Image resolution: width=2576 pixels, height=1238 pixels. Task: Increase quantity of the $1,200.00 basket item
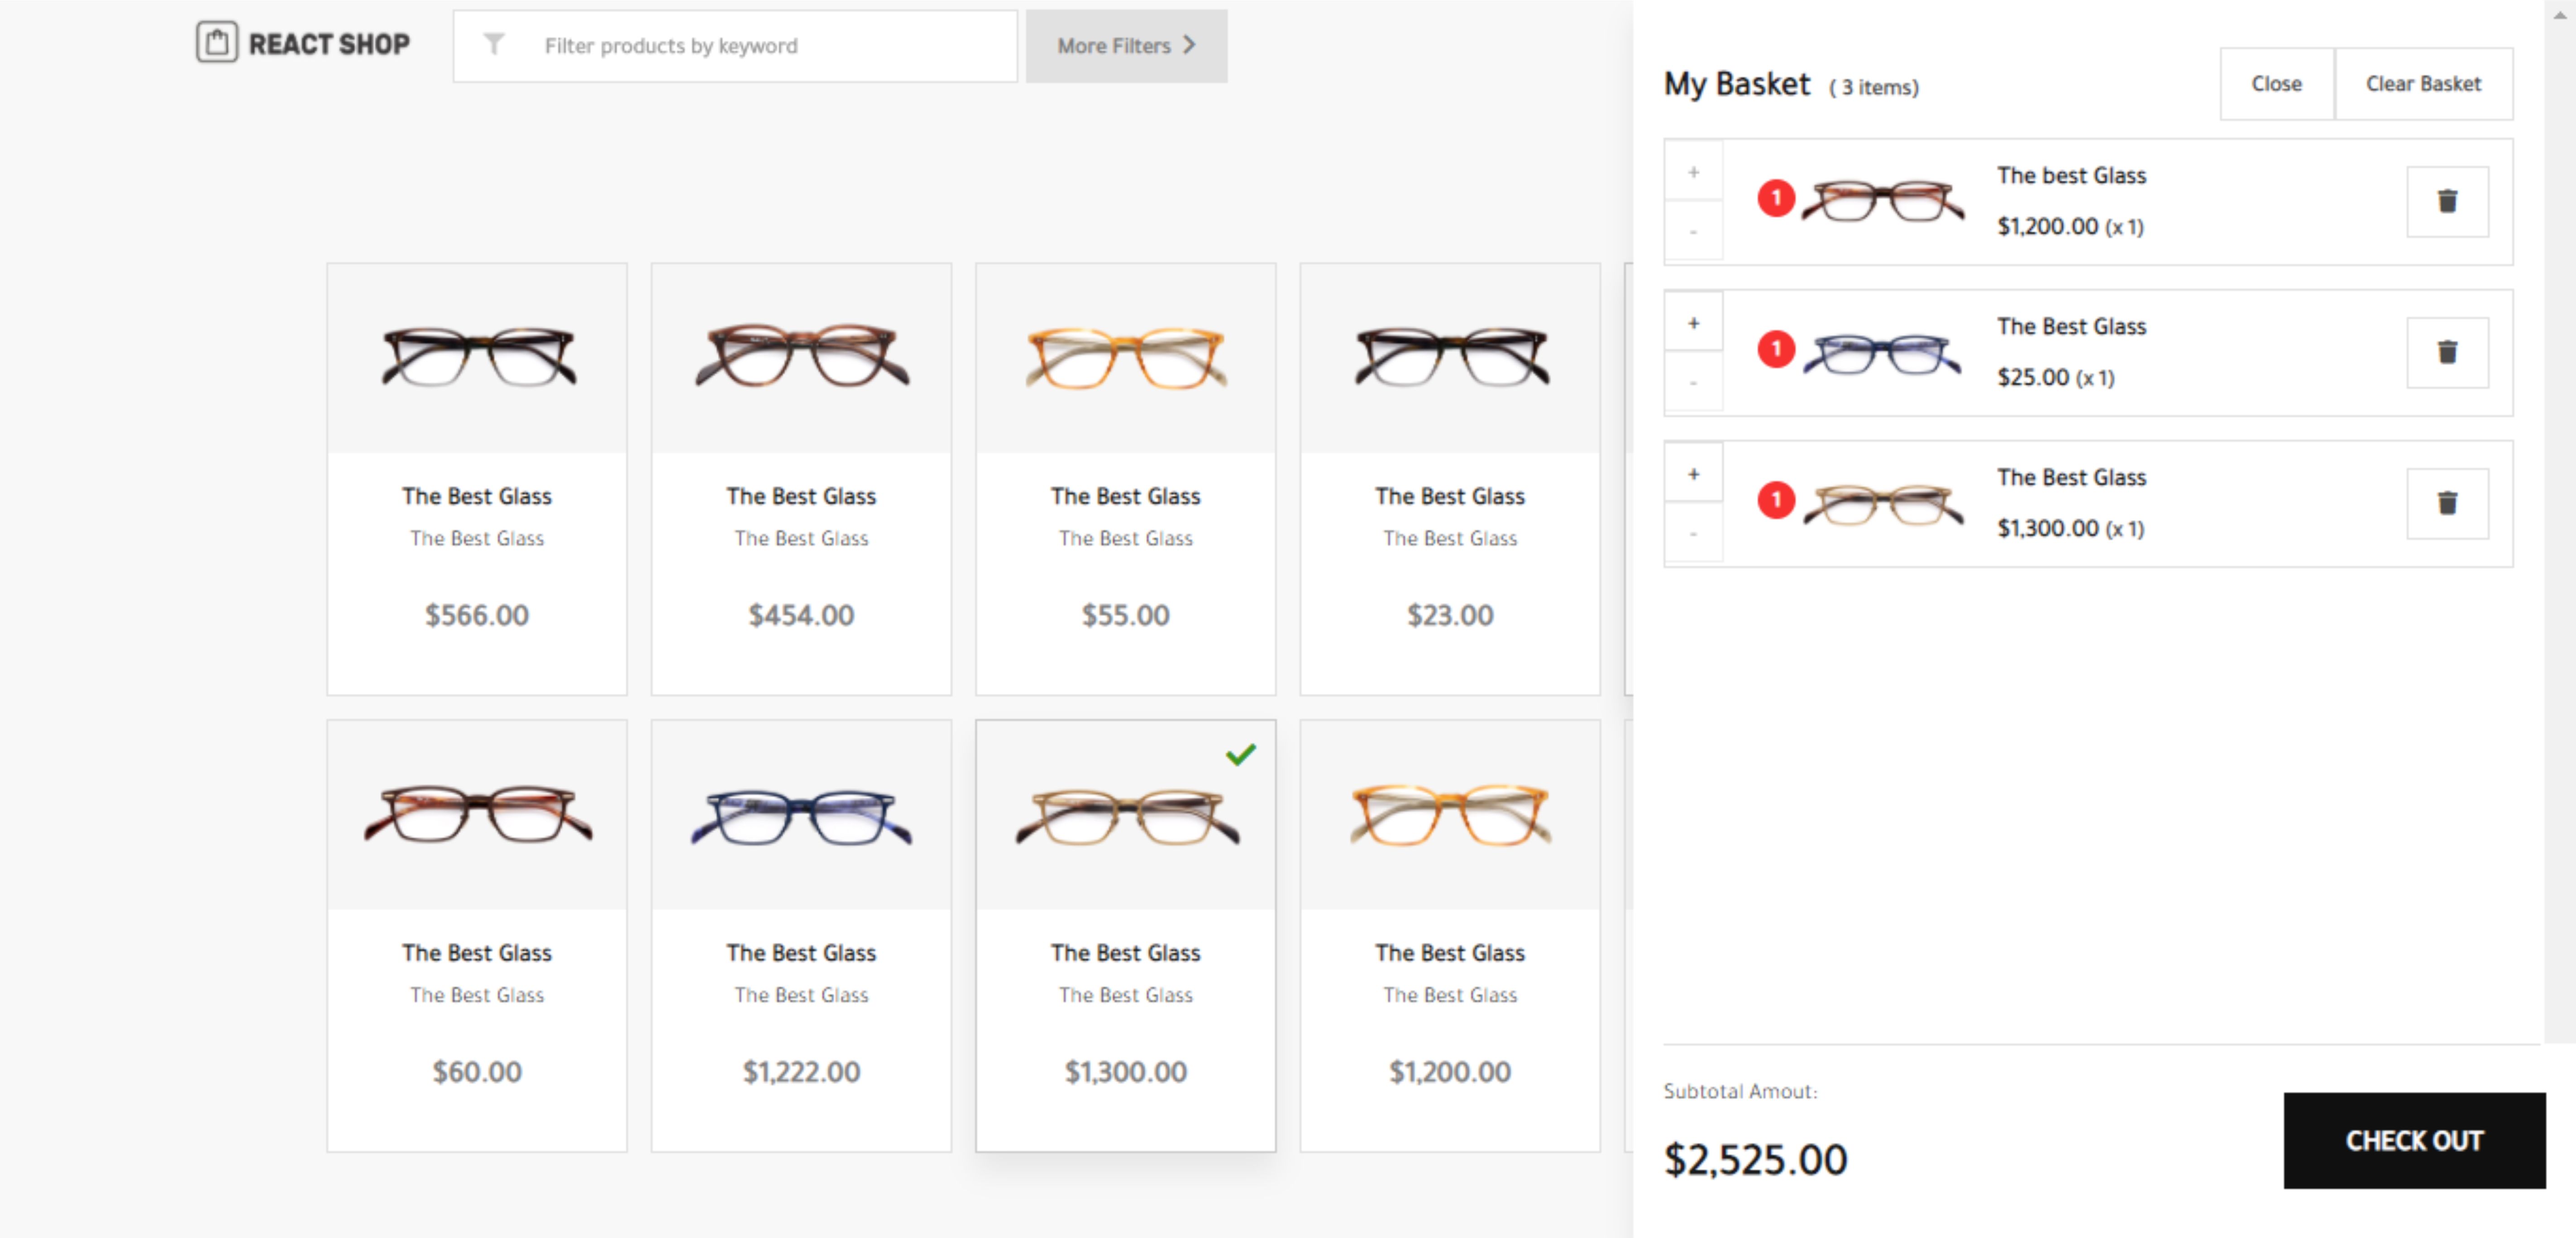1692,172
